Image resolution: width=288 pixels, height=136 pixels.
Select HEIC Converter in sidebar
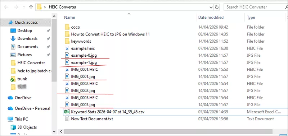point(31,63)
